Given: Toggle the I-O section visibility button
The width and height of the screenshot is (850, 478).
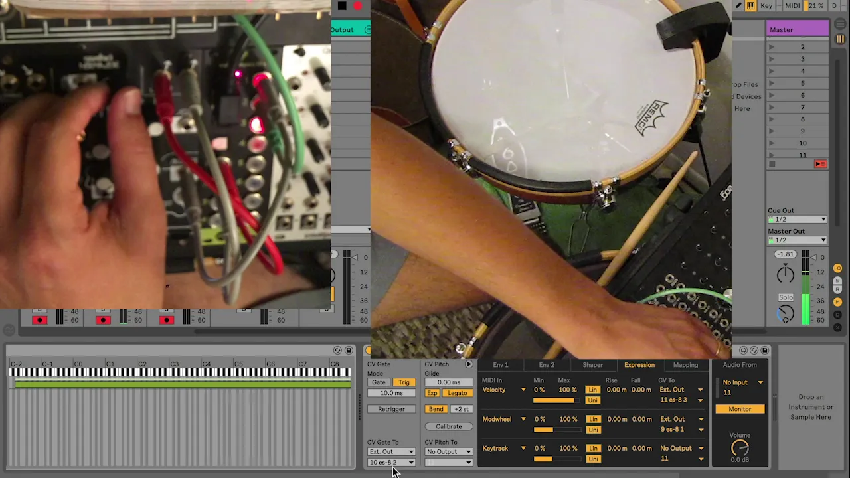Looking at the screenshot, I should tap(837, 268).
